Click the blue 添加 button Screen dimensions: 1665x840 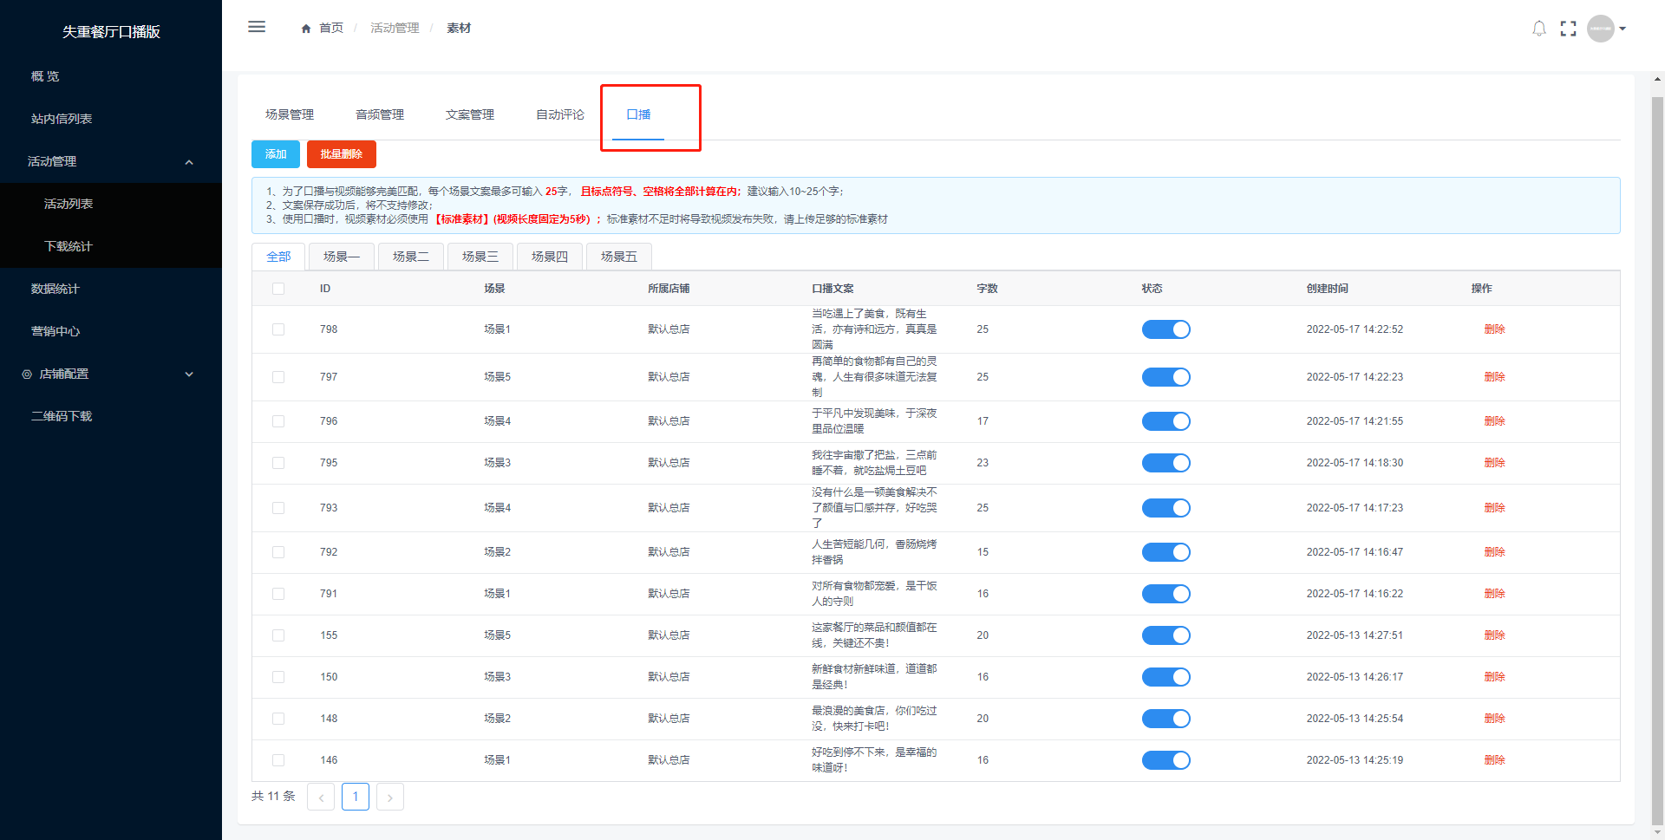click(x=276, y=154)
